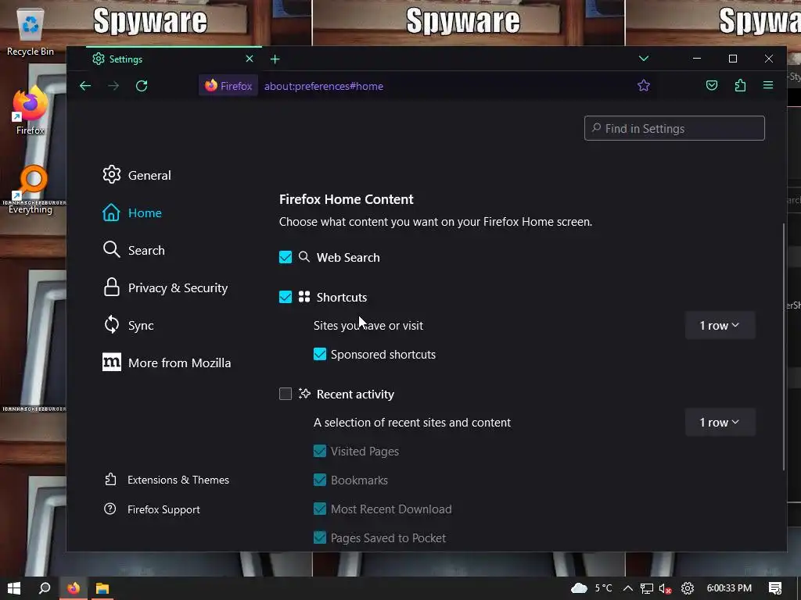Go back using the back arrow
801x600 pixels.
click(85, 86)
